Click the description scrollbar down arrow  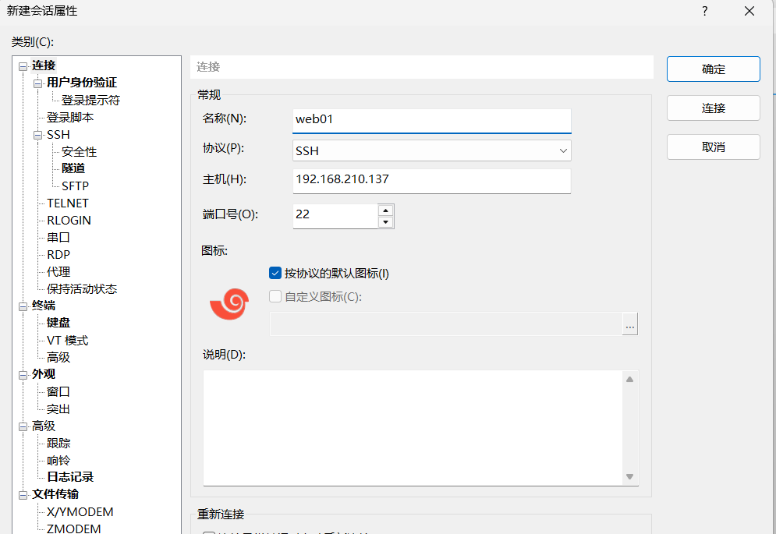(x=629, y=476)
